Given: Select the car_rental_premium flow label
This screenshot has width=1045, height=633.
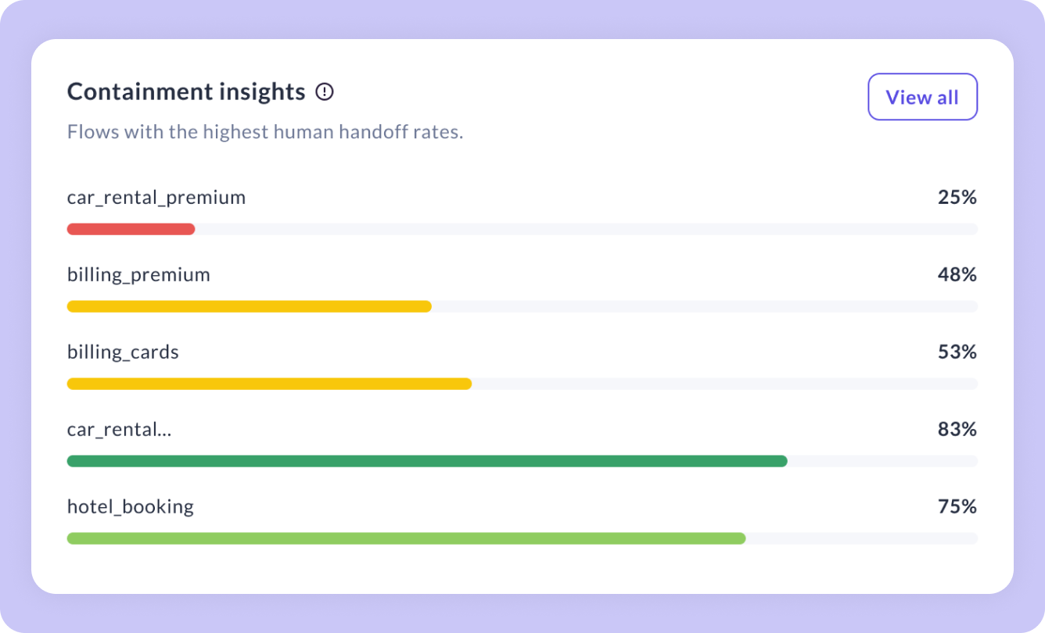Looking at the screenshot, I should [x=156, y=197].
